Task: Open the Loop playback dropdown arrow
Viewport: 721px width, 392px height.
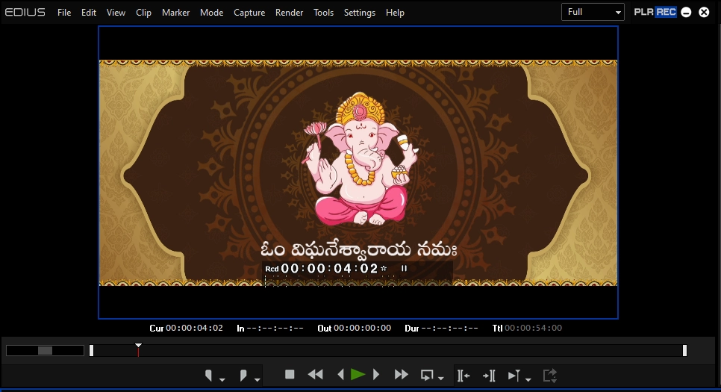Action: pyautogui.click(x=441, y=379)
